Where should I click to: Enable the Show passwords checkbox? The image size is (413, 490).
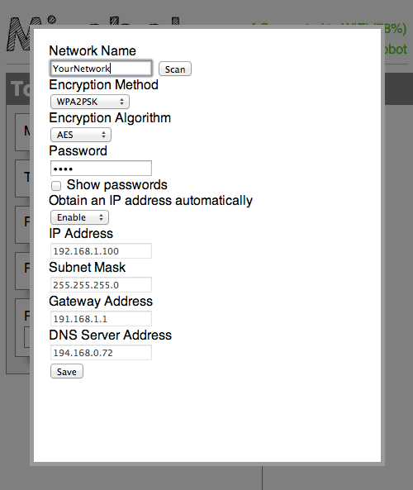pos(56,186)
